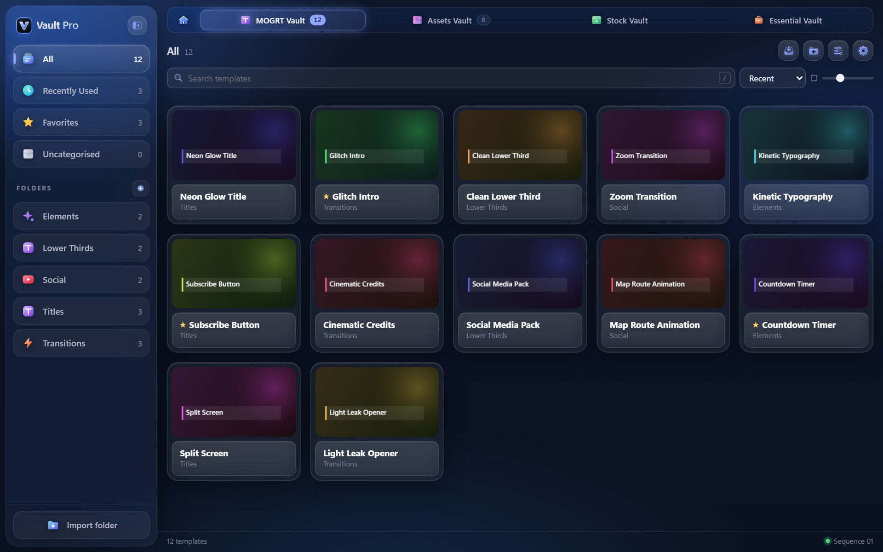Click the Recently Used clock icon
883x552 pixels.
[29, 91]
